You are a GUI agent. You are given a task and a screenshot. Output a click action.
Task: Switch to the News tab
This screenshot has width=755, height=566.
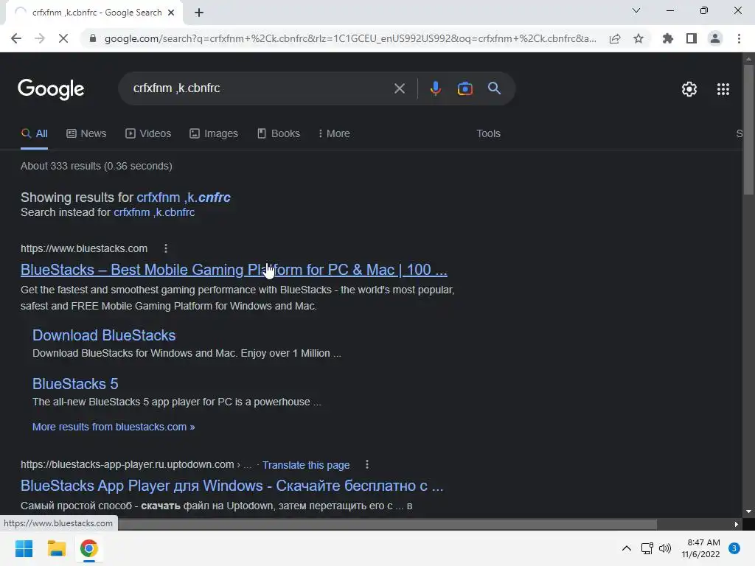[x=86, y=133]
